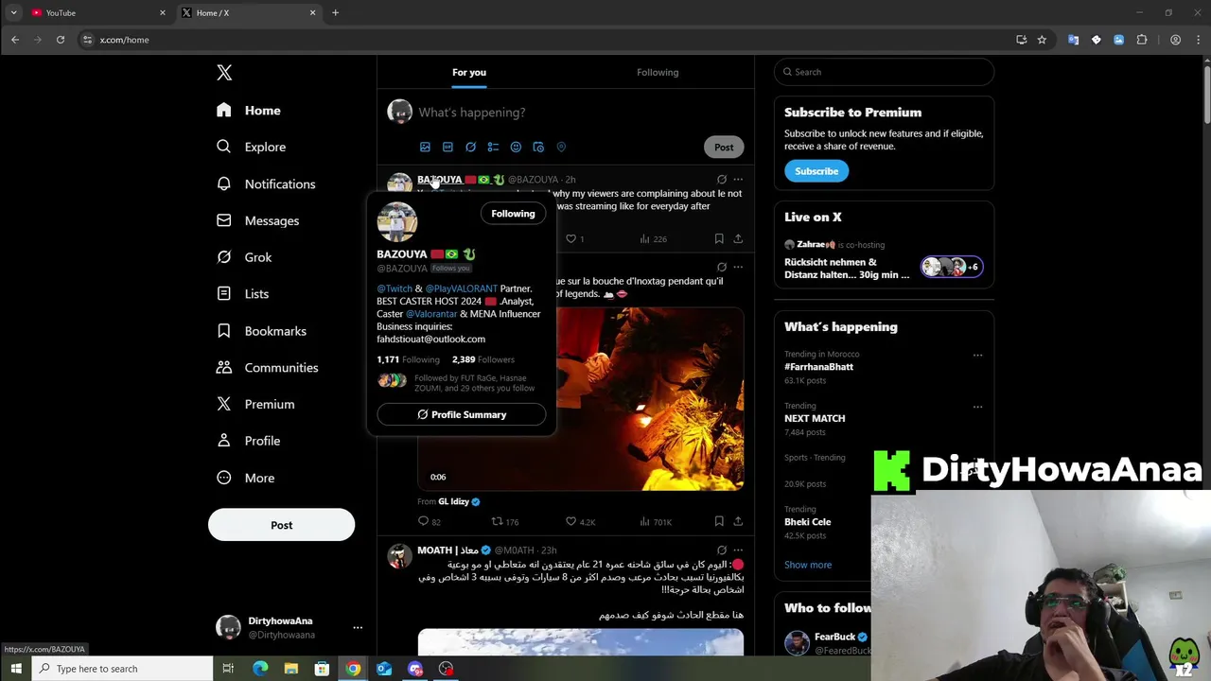View BAZOUYA's 2,389 Followers list
1211x681 pixels.
click(483, 359)
